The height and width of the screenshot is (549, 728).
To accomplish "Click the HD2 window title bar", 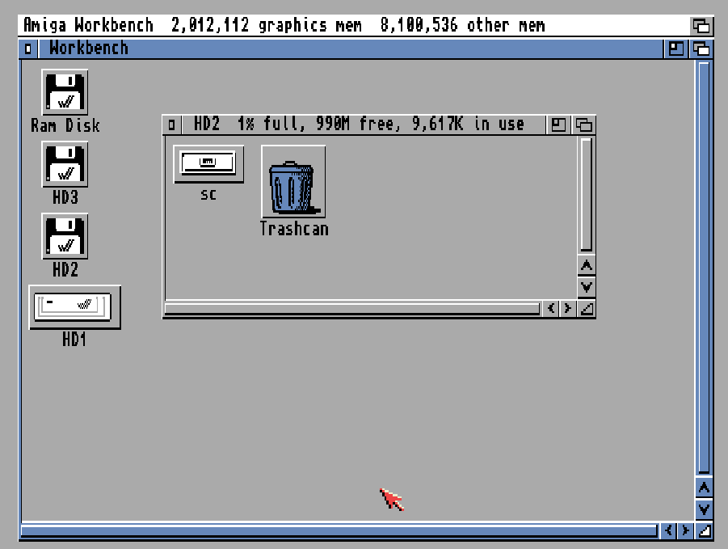I will pyautogui.click(x=363, y=125).
